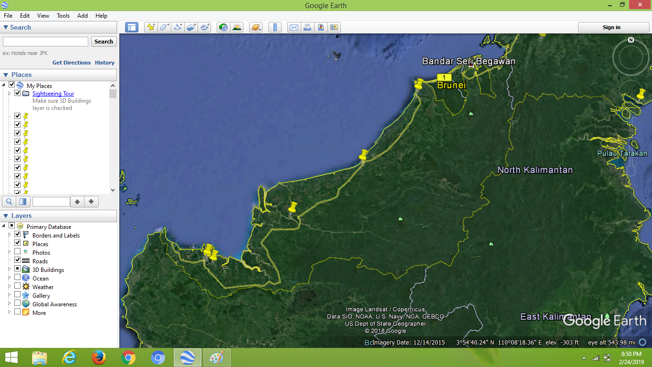Image resolution: width=652 pixels, height=367 pixels.
Task: Collapse the Layers panel header arrow
Action: tap(6, 216)
